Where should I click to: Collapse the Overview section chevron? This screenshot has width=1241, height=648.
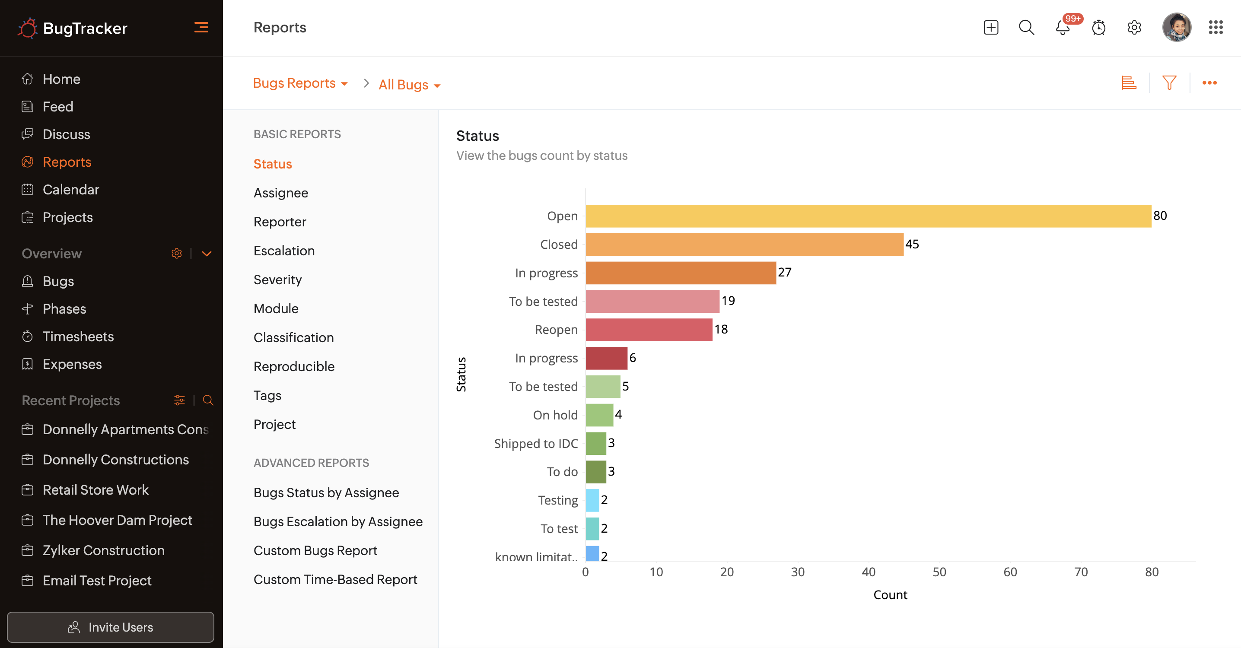(x=207, y=254)
